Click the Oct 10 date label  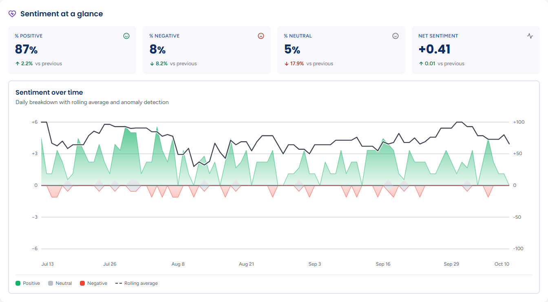502,264
